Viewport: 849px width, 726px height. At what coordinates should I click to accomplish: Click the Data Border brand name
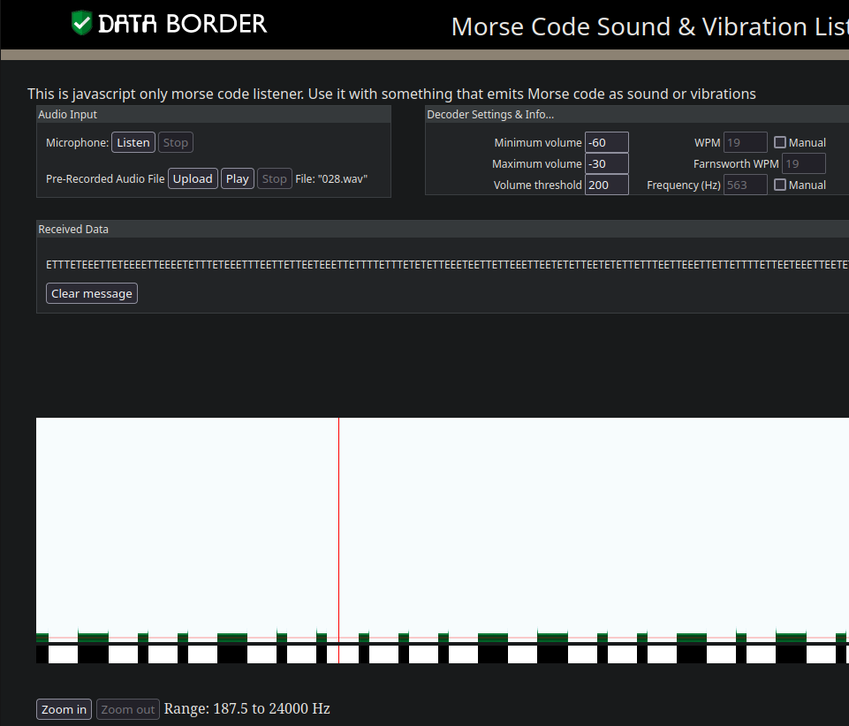(182, 24)
